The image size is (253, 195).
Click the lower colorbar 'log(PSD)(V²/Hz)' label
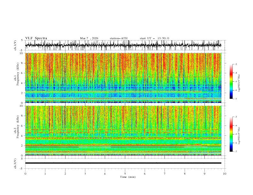click(x=239, y=136)
